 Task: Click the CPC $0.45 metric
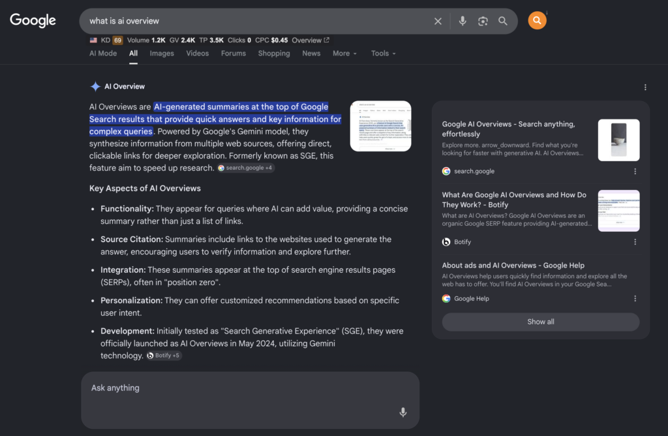[271, 40]
